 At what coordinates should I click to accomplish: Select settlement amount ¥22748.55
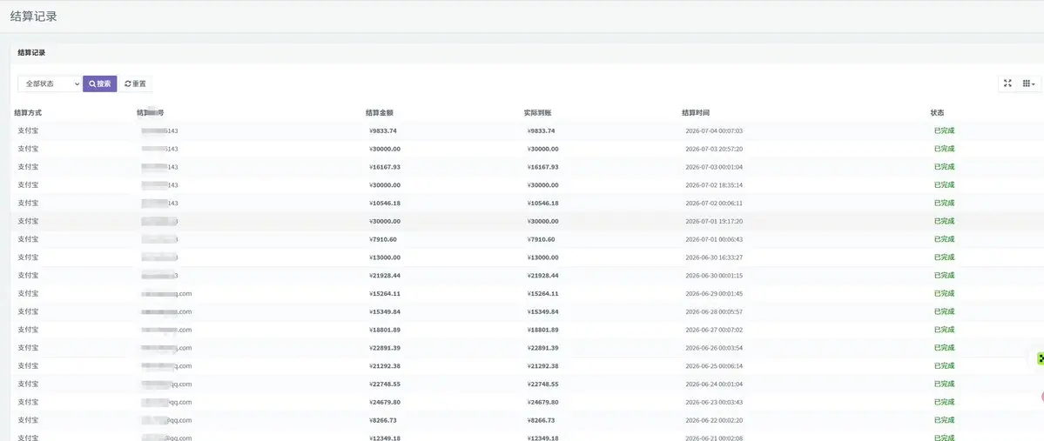(x=385, y=384)
